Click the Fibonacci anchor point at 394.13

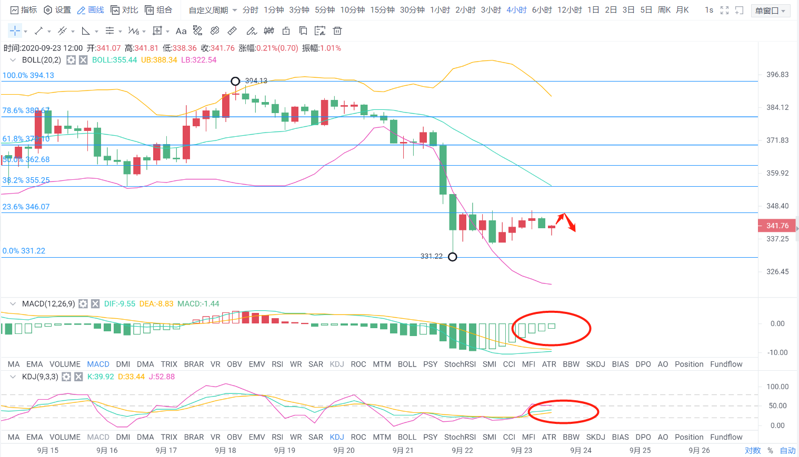click(x=235, y=81)
